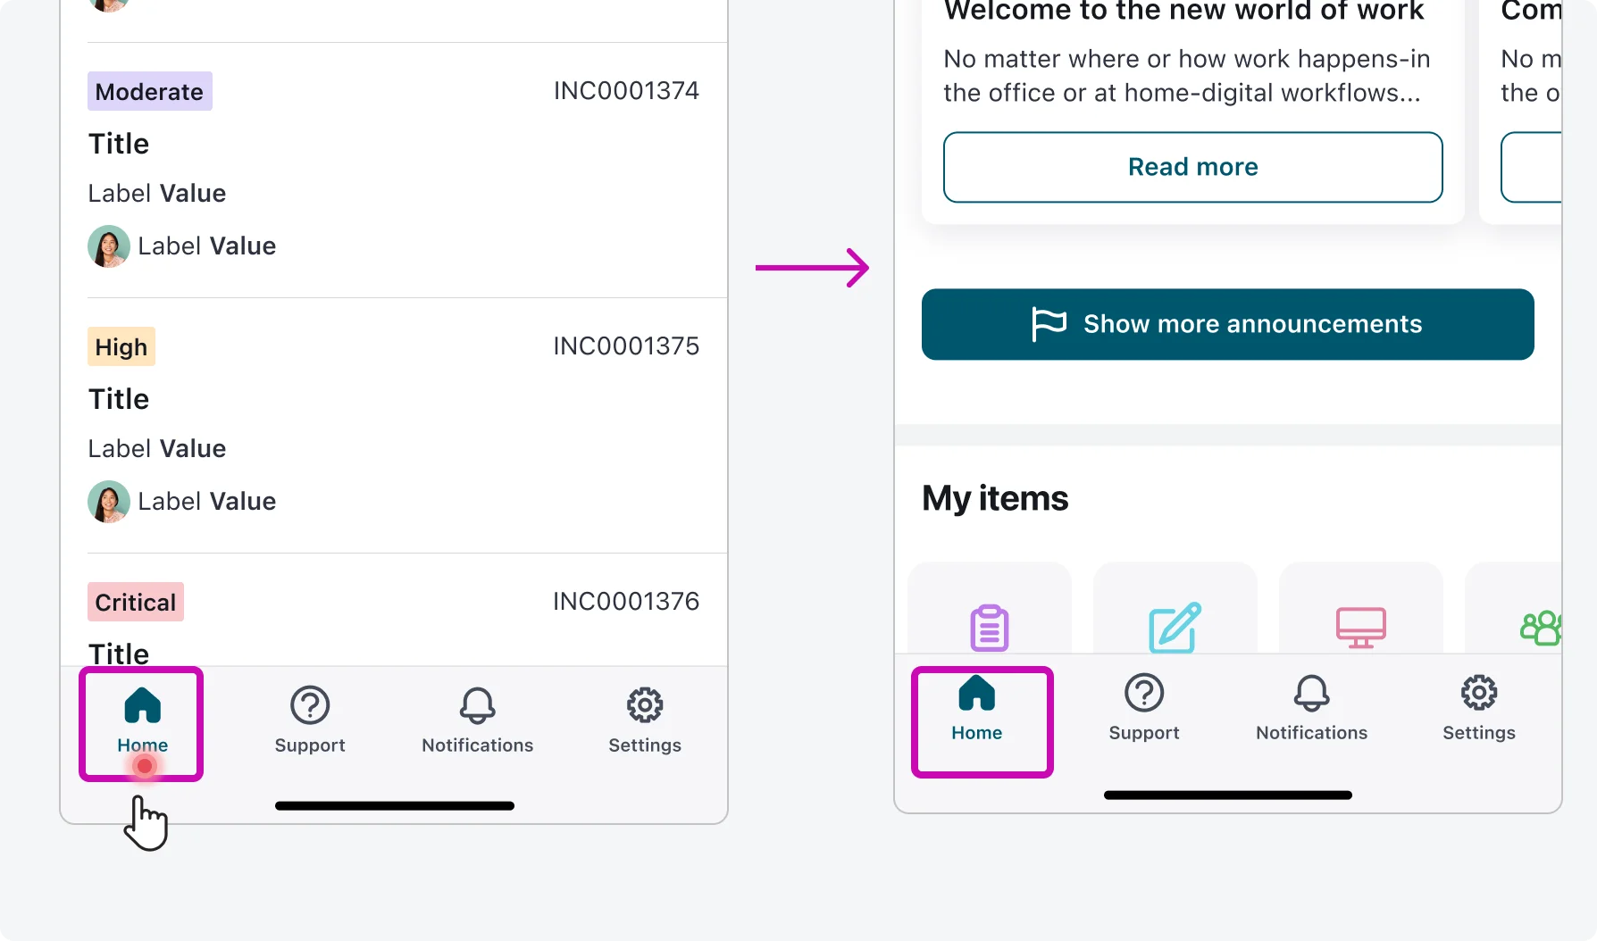Viewport: 1597px width, 941px height.
Task: Select the High priority badge
Action: (x=121, y=347)
